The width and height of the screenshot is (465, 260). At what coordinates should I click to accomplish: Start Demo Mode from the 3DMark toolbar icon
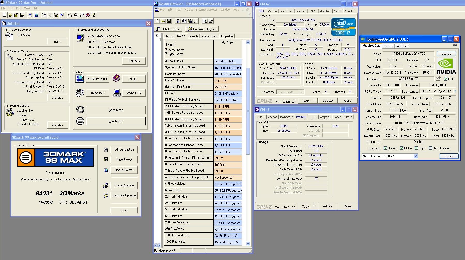pyautogui.click(x=70, y=15)
